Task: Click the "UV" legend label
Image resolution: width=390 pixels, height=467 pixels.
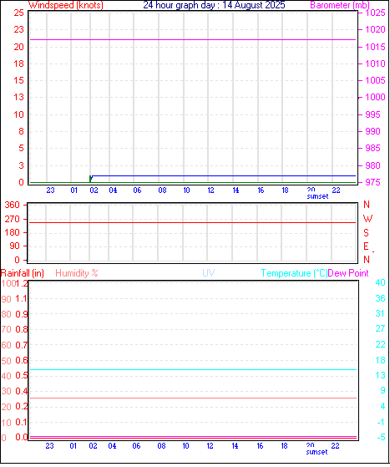Action: 209,273
